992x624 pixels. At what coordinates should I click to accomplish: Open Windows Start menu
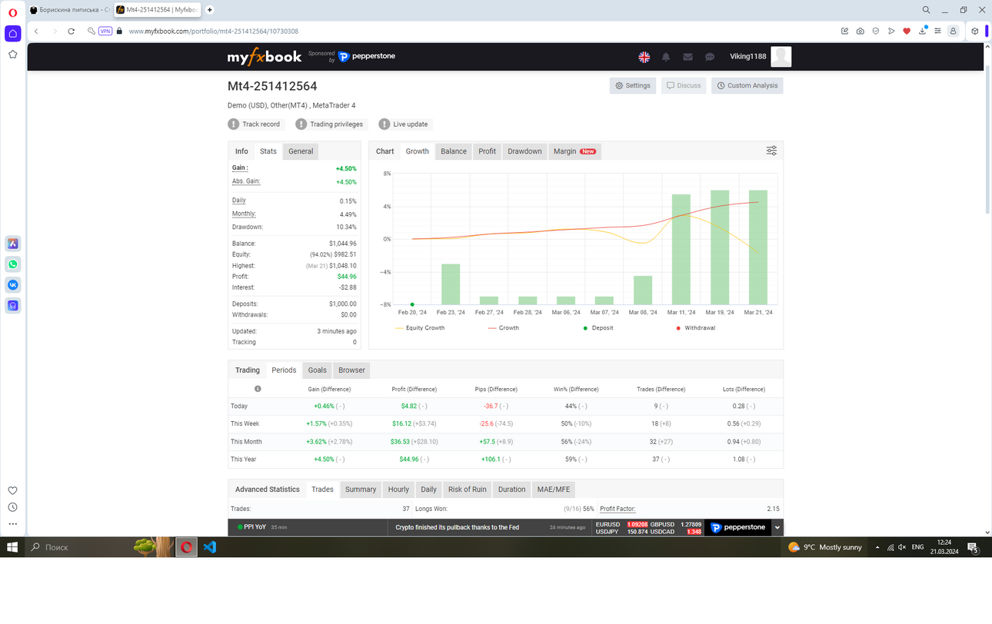[12, 547]
